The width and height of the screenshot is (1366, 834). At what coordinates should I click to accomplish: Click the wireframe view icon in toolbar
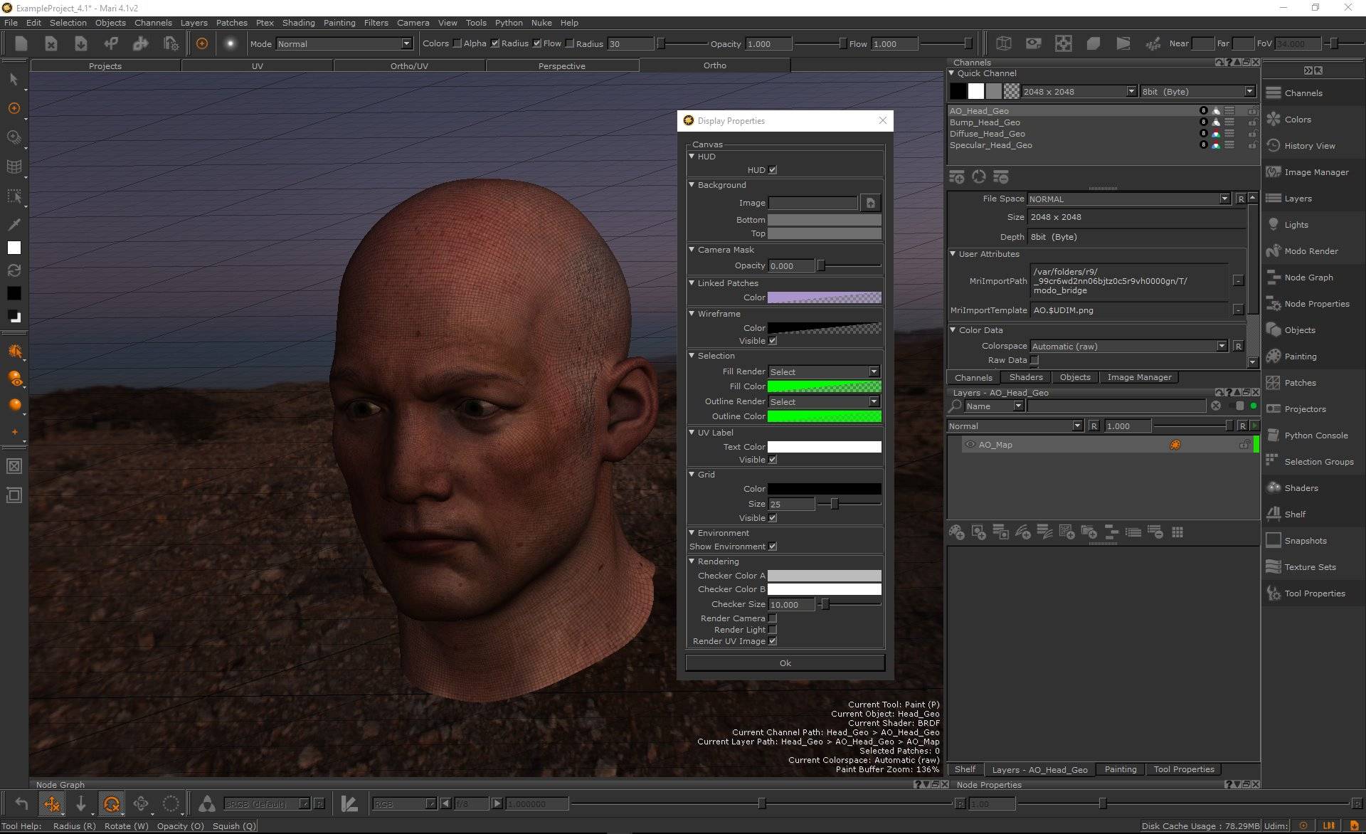[1004, 43]
